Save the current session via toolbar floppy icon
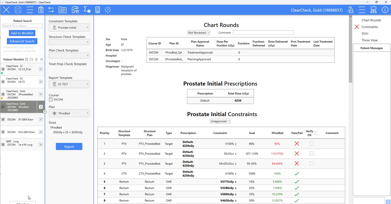 coord(18,10)
